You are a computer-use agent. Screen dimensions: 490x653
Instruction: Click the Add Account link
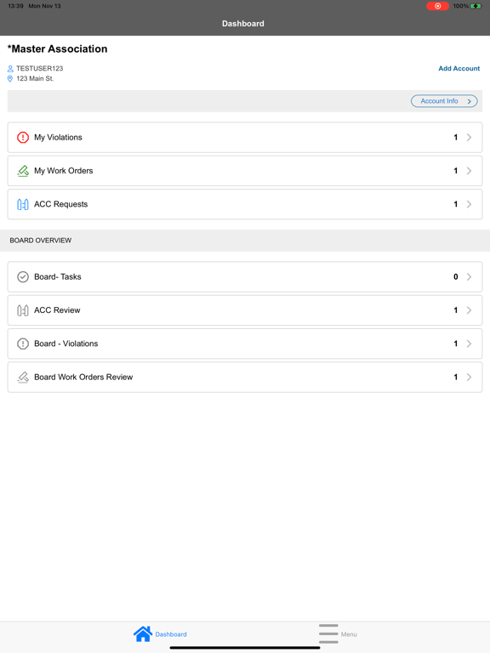point(459,68)
